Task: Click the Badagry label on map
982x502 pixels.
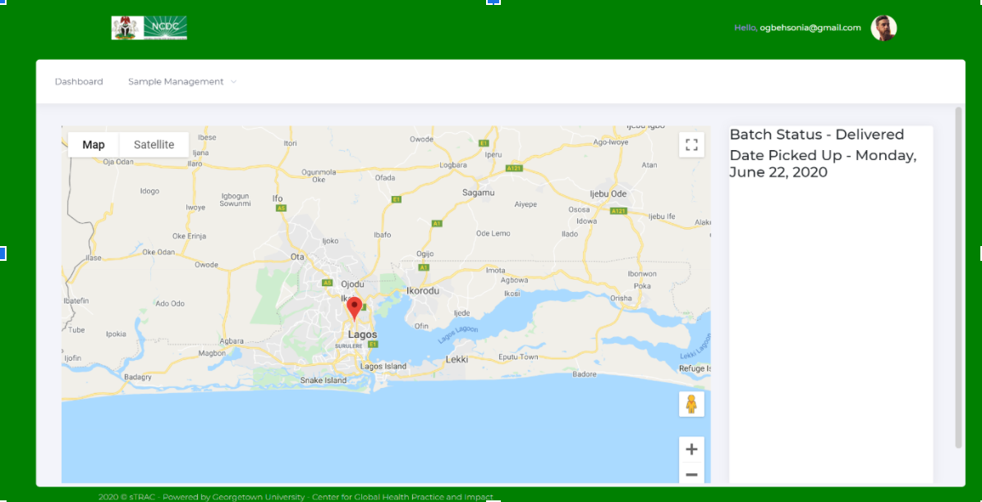Action: pos(139,377)
